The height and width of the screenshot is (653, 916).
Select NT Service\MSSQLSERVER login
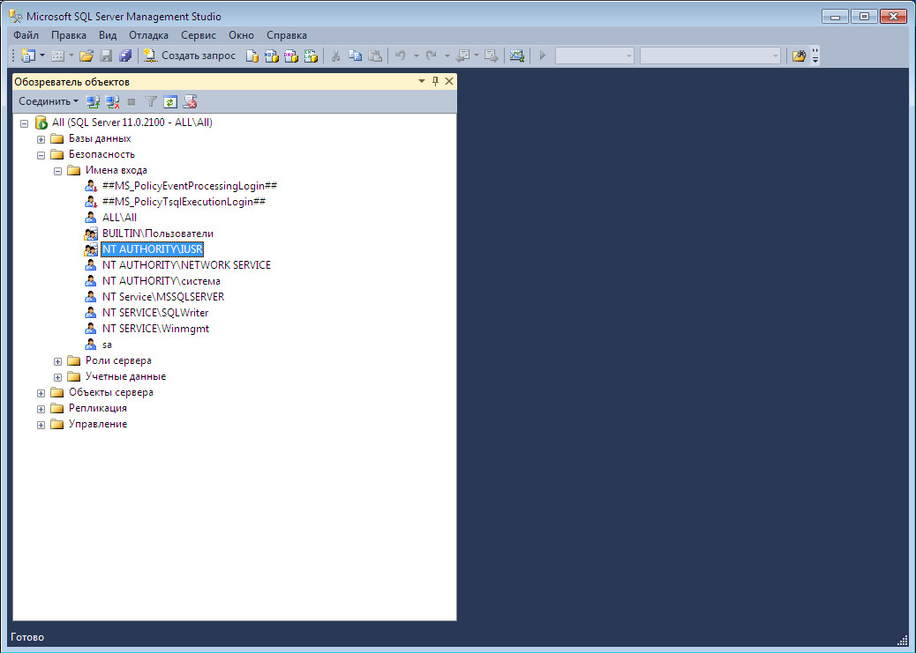tap(163, 297)
